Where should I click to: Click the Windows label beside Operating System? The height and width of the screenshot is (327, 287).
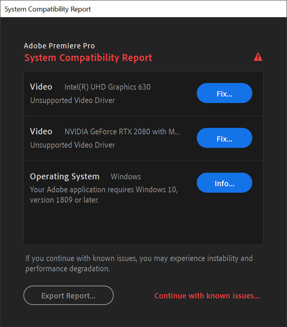click(x=126, y=176)
